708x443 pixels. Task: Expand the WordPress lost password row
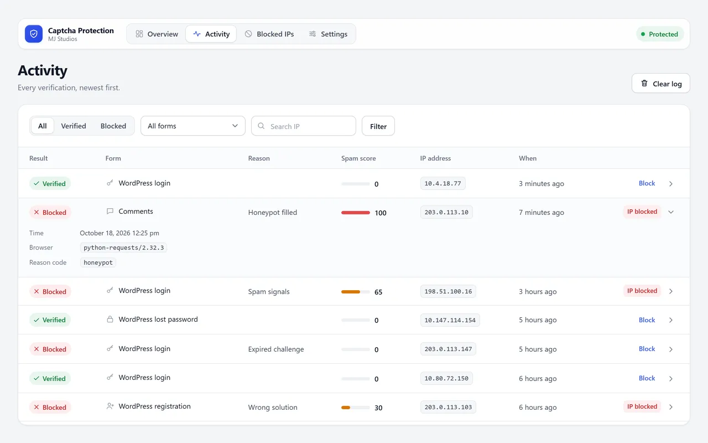coord(671,320)
